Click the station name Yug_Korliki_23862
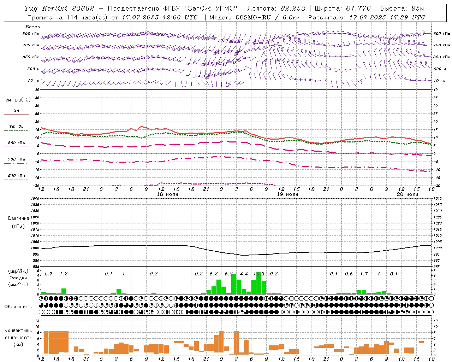Image resolution: width=452 pixels, height=362 pixels. click(x=59, y=8)
